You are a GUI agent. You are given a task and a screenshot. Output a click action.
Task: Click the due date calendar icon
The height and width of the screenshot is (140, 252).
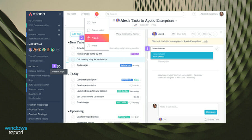pos(173,34)
